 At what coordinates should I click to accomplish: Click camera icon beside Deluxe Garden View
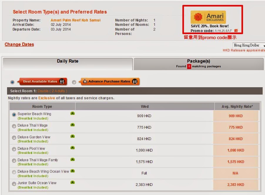73,136
